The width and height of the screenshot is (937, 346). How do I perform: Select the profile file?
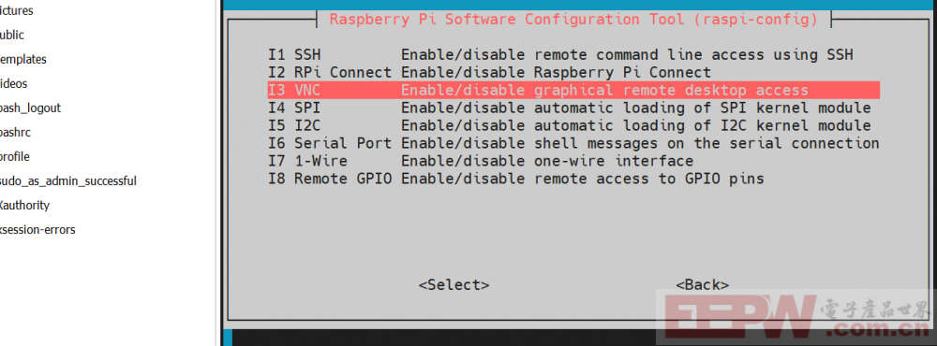[x=14, y=157]
